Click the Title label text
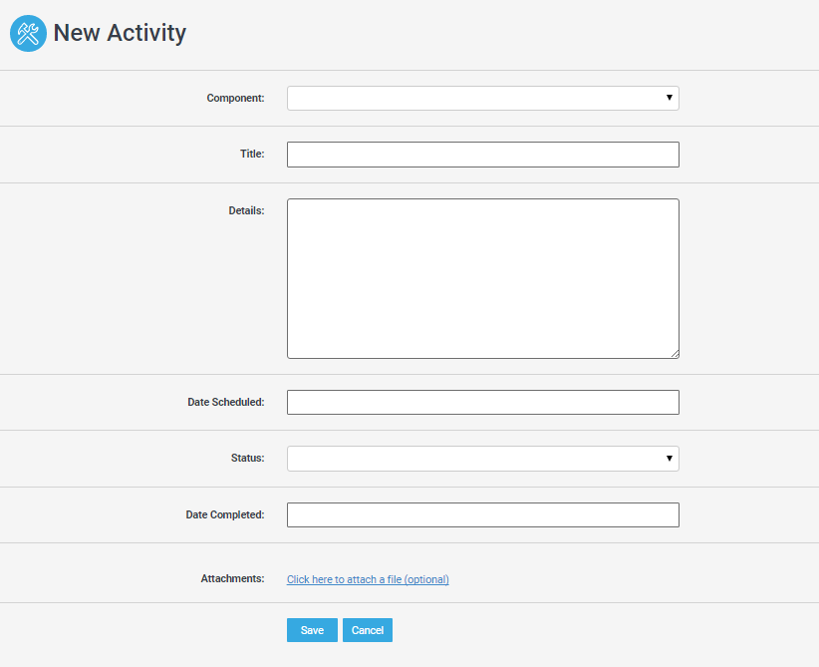Screen dimensions: 819x667 (252, 155)
